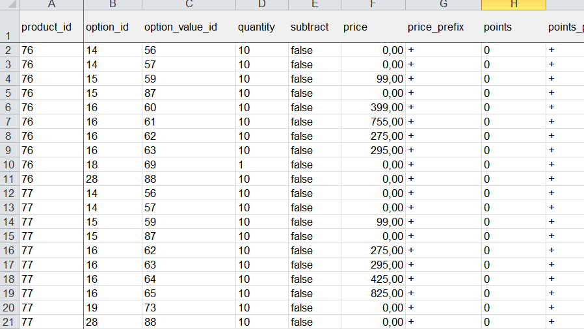Click the option_id cell showing 18

113,165
